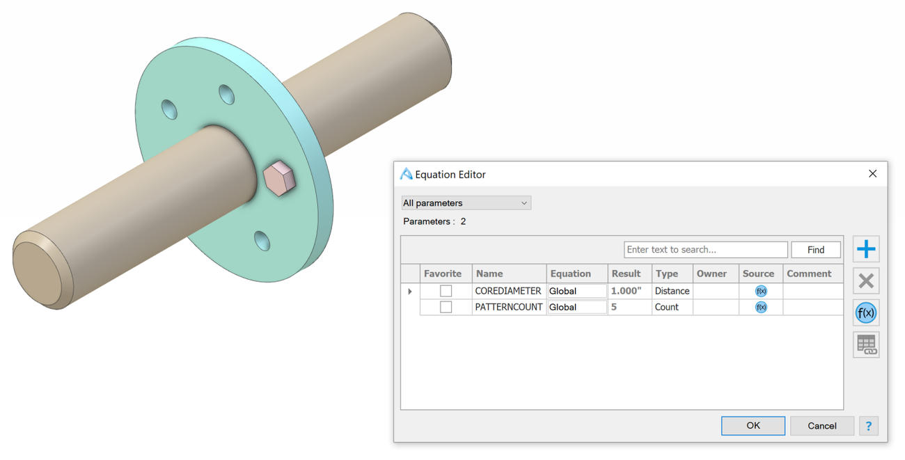
Task: Click the blue plus add parameter icon
Action: [x=866, y=249]
